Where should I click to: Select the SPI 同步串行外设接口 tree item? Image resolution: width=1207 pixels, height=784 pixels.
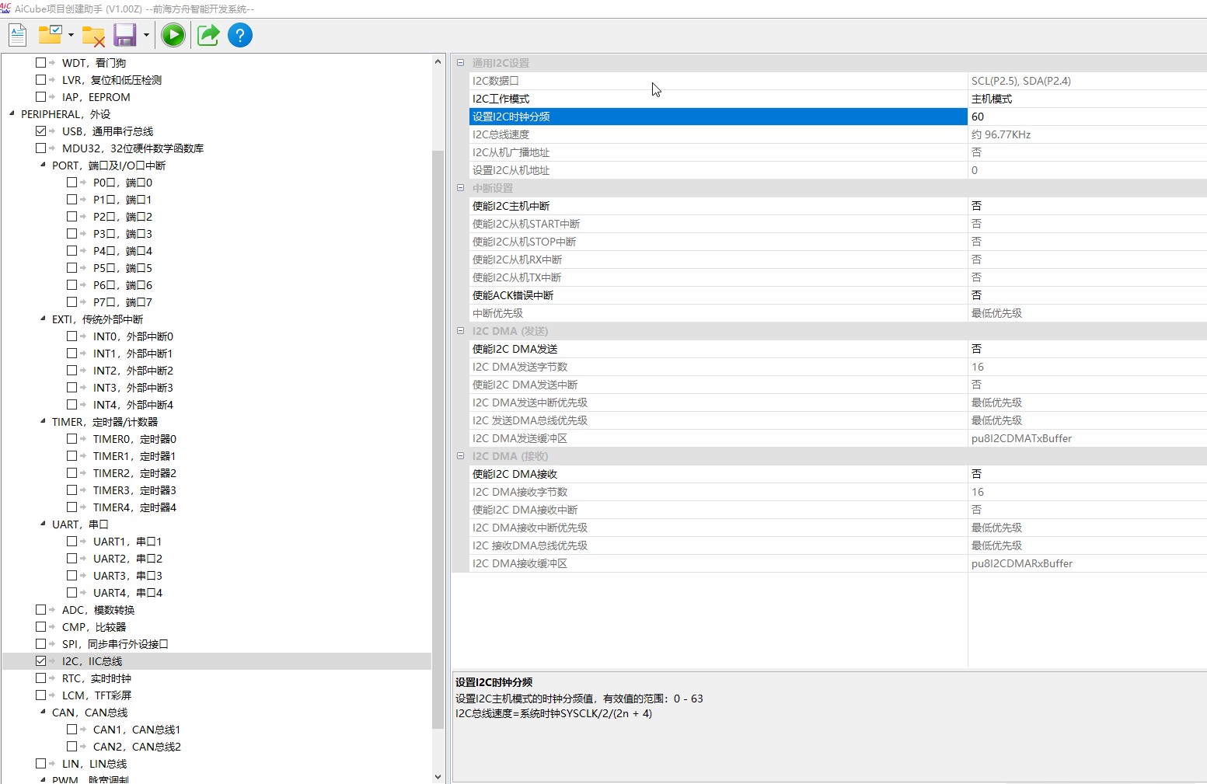(114, 644)
